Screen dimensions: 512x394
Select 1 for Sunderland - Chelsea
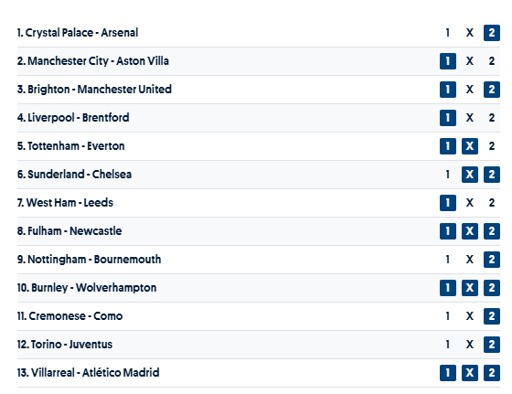[448, 175]
